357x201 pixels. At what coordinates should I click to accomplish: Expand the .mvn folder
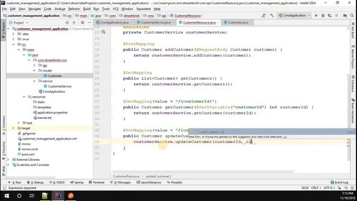(x=13, y=39)
